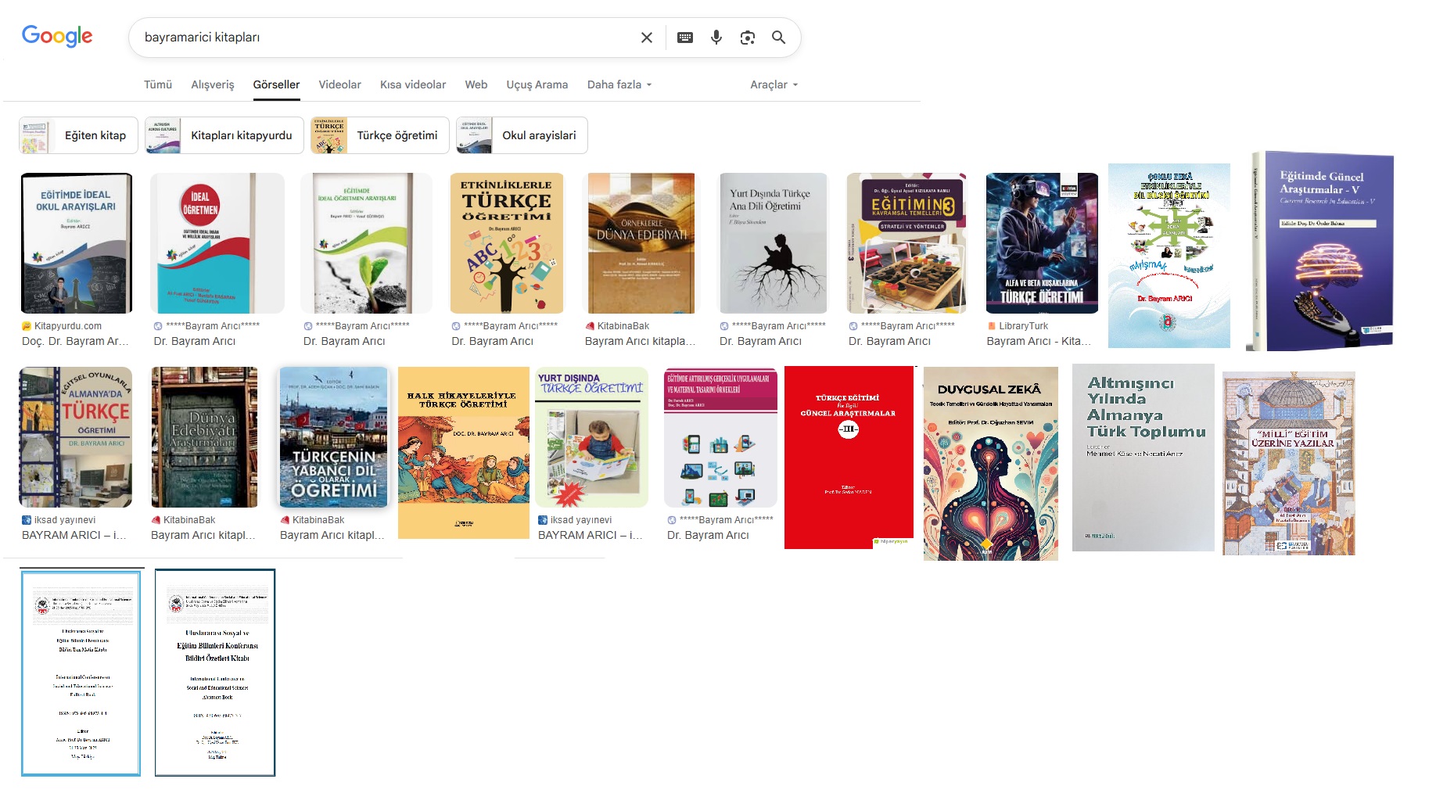Switch to the Videolar tab

tap(339, 84)
